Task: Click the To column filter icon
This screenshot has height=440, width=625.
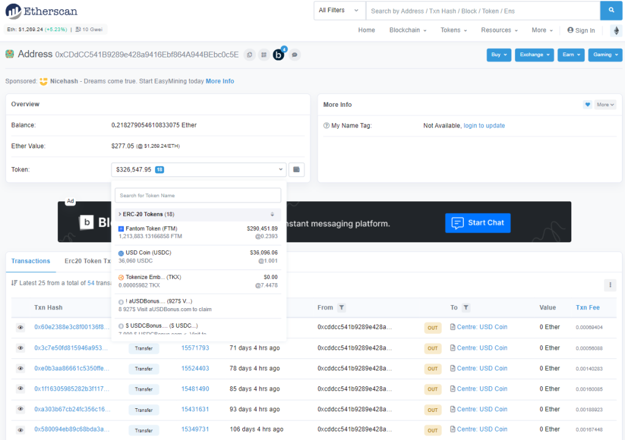Action: [466, 308]
